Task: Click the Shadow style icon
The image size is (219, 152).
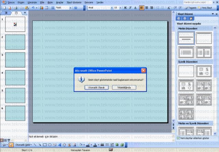Action: pos(117,145)
